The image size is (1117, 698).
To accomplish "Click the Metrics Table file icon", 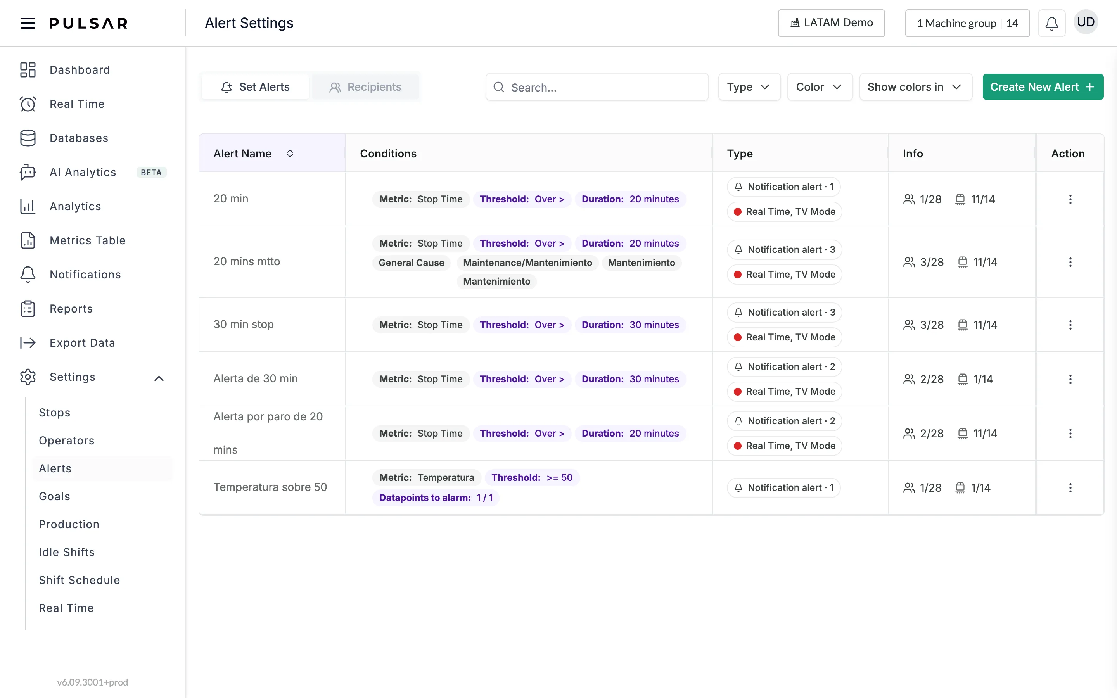I will tap(28, 240).
